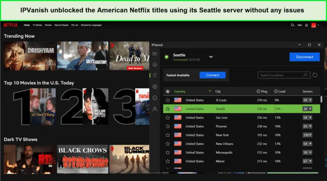Favorite the Phoenix server

(x=168, y=126)
